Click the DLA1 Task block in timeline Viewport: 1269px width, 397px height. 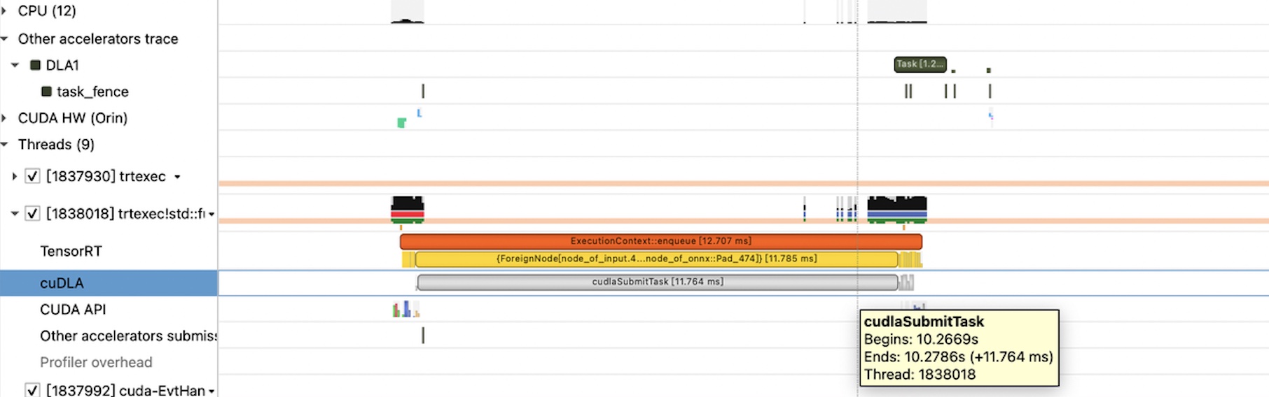coord(920,64)
